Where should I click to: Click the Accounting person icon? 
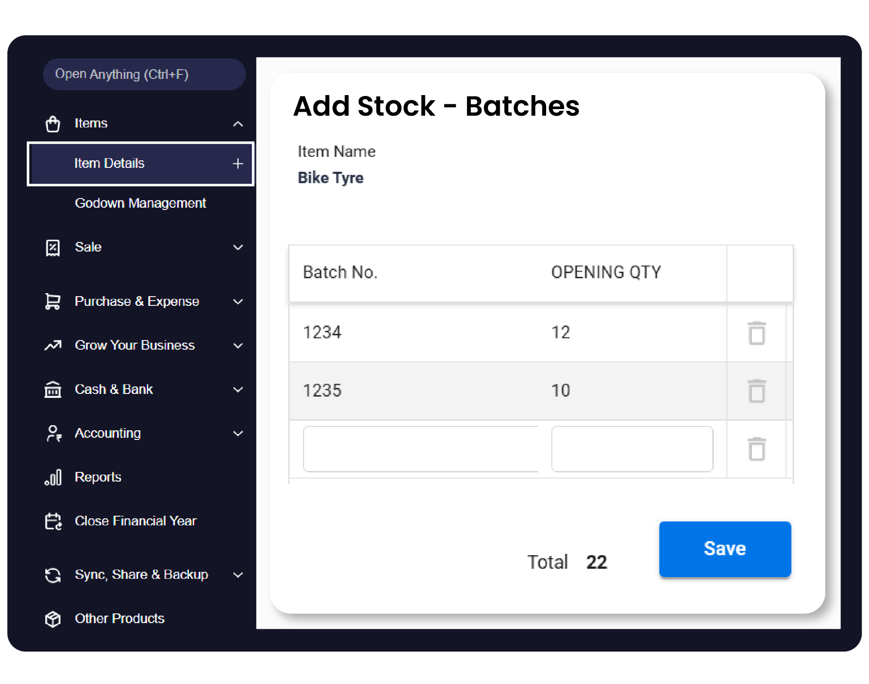coord(53,433)
